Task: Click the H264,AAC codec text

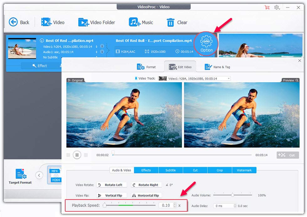Action: [128, 52]
